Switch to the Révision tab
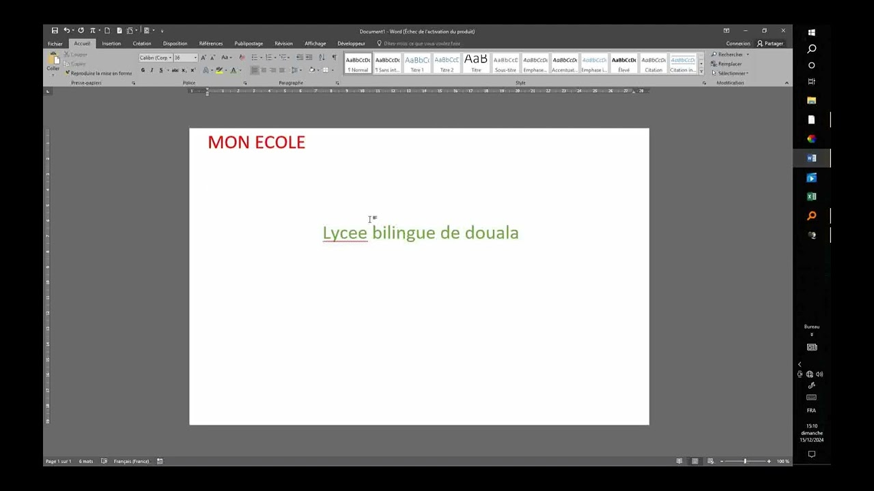This screenshot has height=491, width=874. (283, 44)
